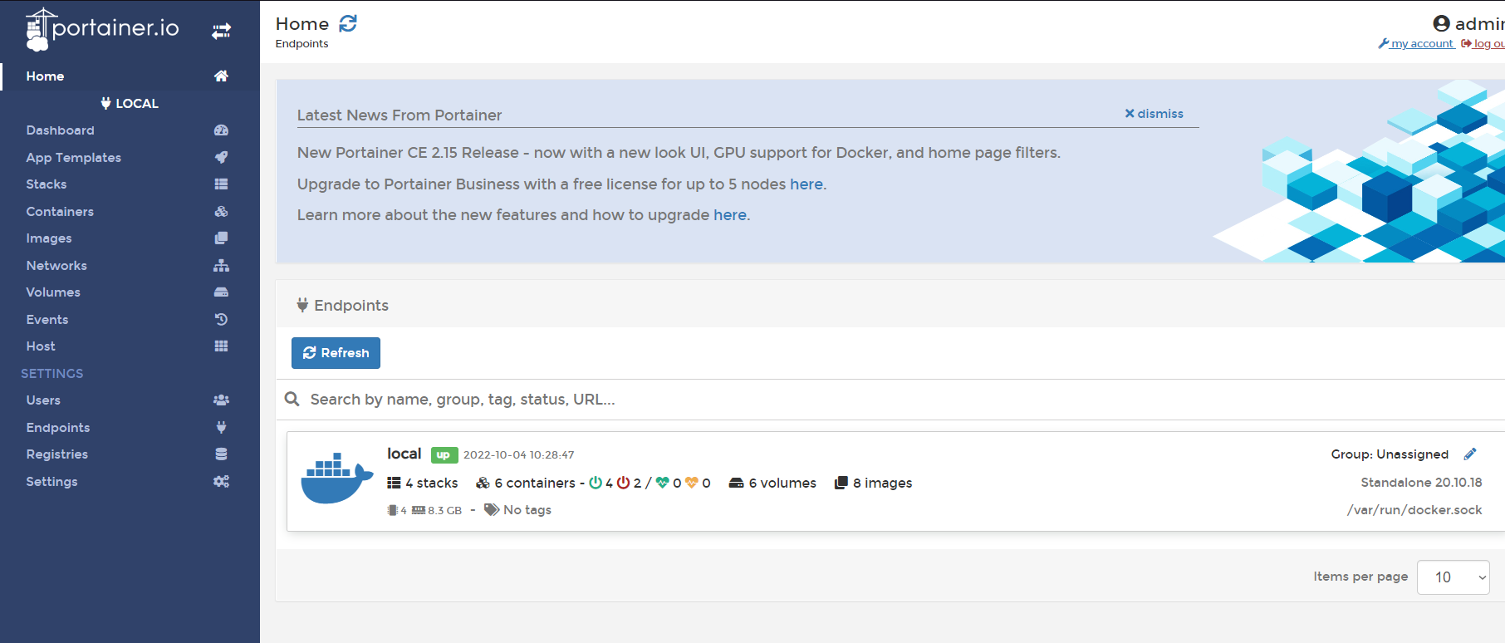Click the Volumes drive icon

coord(221,292)
